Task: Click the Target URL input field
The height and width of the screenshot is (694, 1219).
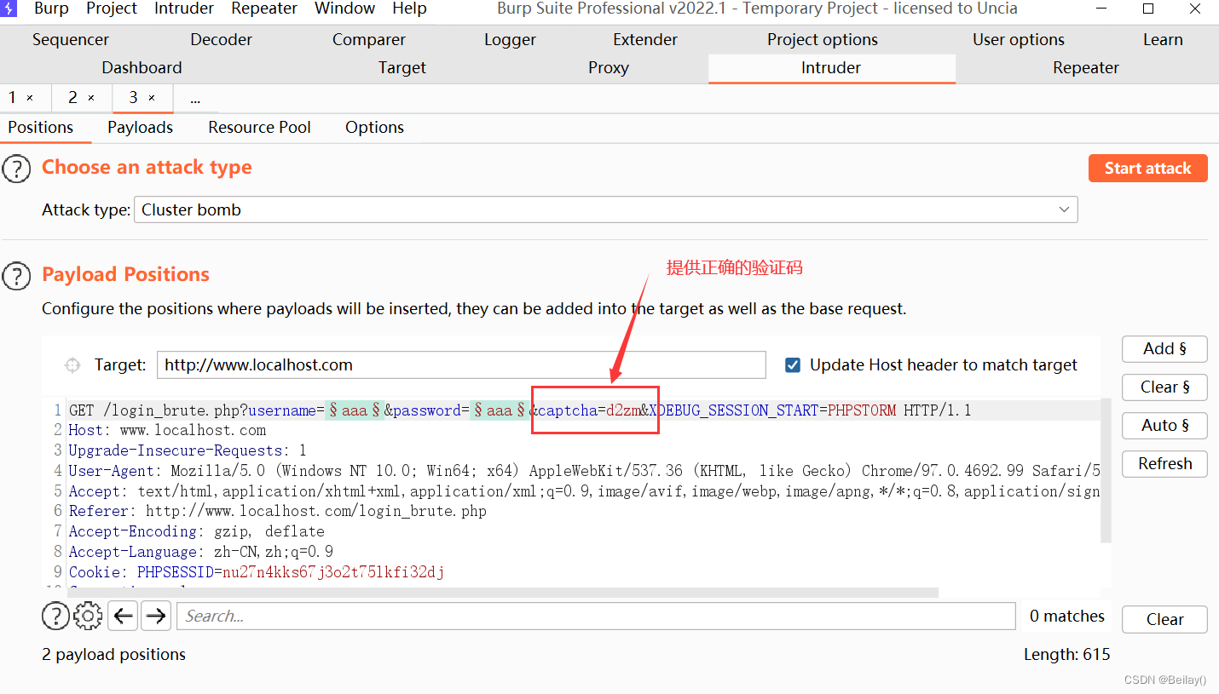Action: coord(461,365)
